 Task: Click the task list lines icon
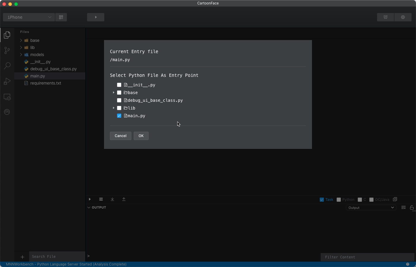pos(101,199)
